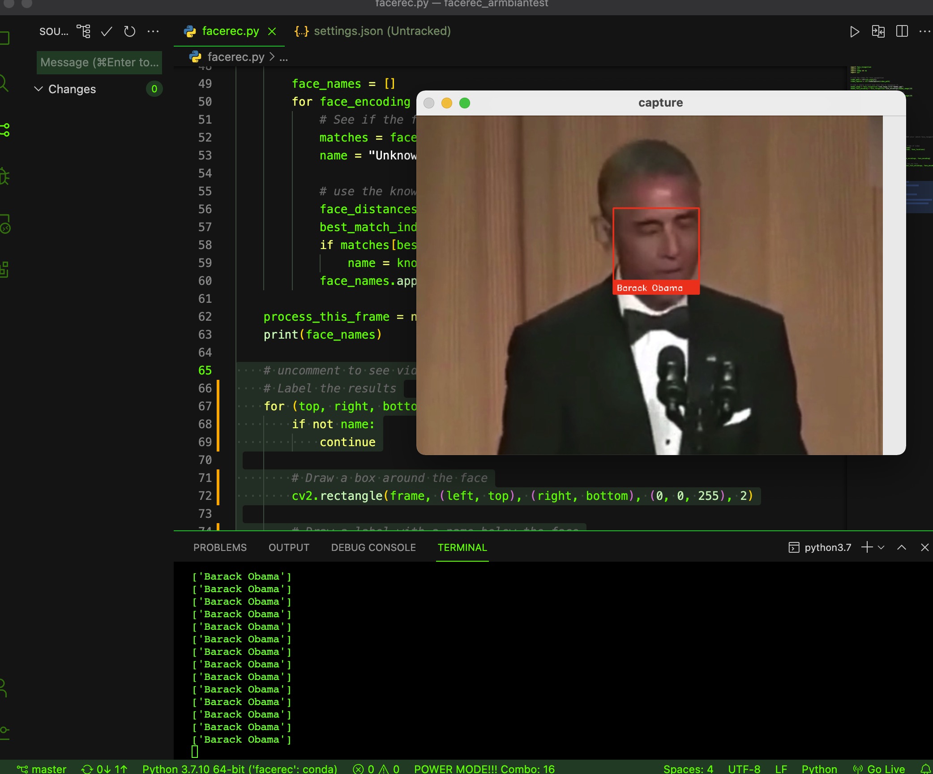This screenshot has width=933, height=774.
Task: Click the Changes count badge
Action: [154, 89]
